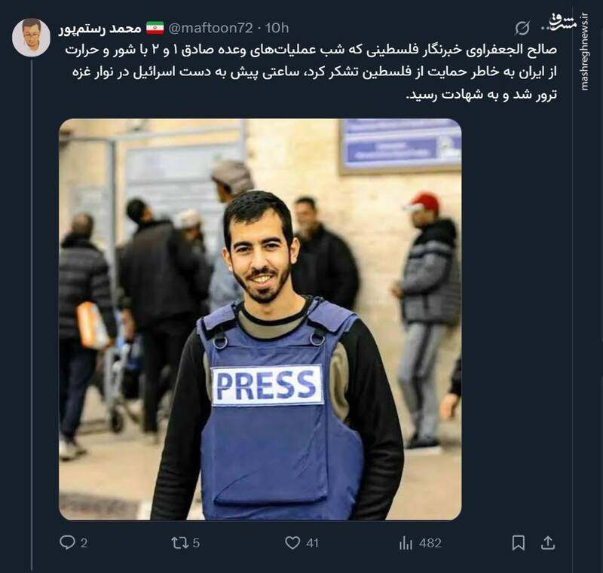
Task: Click the speech-bubble reply icon
Action: click(x=67, y=542)
